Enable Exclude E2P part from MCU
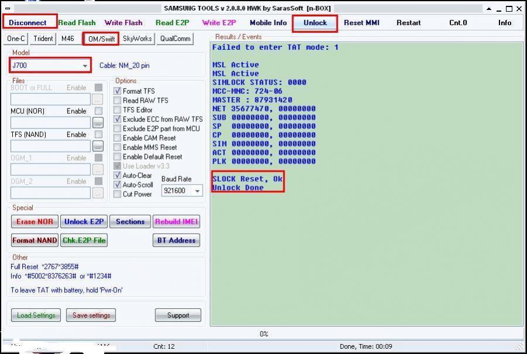 tap(117, 128)
